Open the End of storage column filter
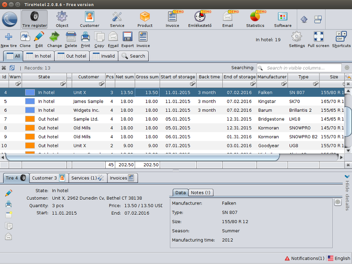Viewport: 352px width, 264px height. (253, 84)
